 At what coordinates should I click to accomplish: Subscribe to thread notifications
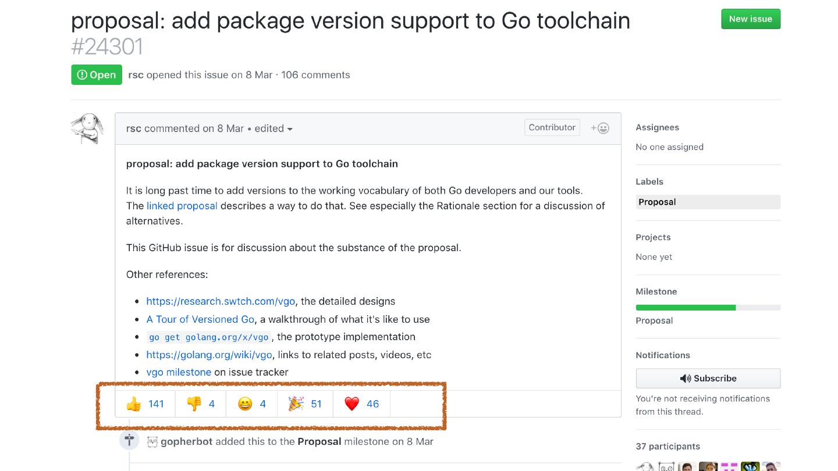[x=708, y=378]
